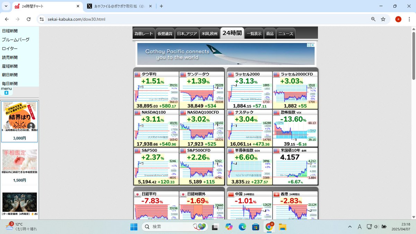Viewport: 416px width, 234px height.
Task: Open the 産経新聞 sidebar link
Action: tap(10, 66)
